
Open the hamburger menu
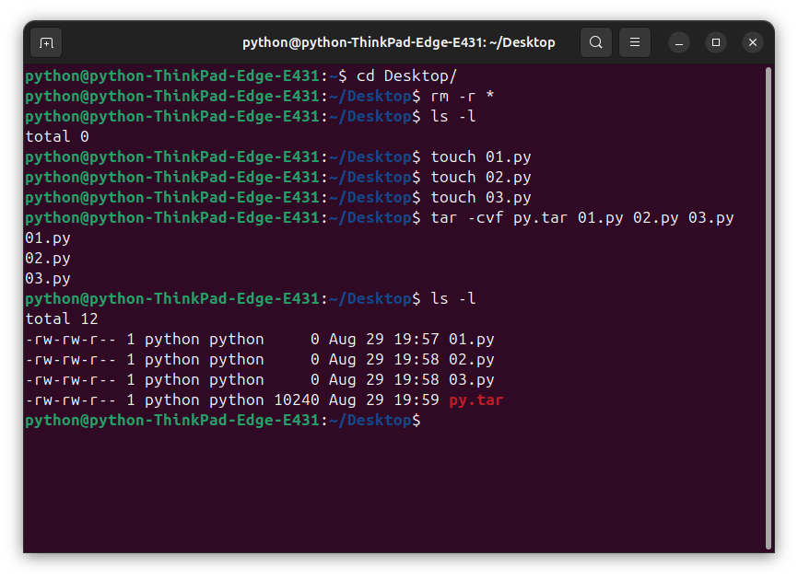635,42
